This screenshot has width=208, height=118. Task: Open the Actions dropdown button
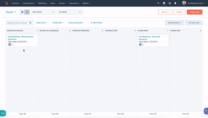(x=165, y=12)
